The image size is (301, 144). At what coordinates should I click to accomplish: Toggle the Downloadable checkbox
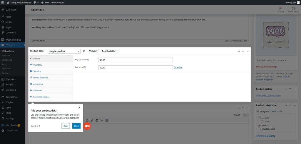click(x=117, y=51)
